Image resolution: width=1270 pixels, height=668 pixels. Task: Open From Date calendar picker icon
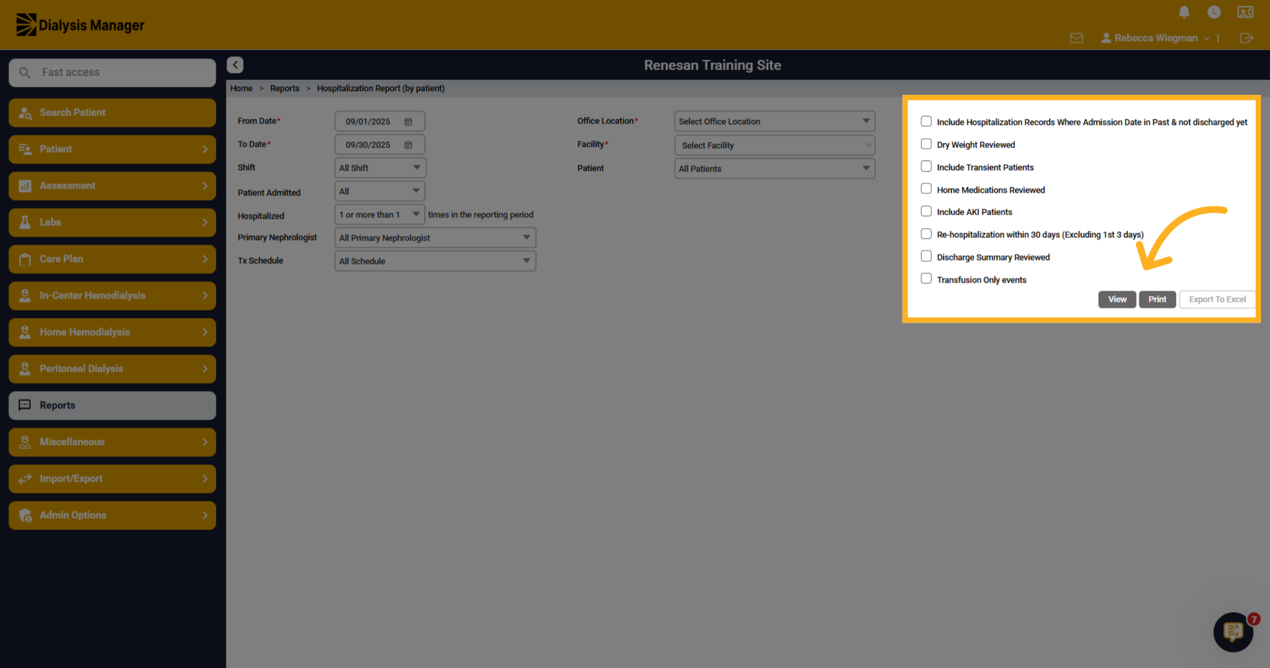(x=408, y=122)
